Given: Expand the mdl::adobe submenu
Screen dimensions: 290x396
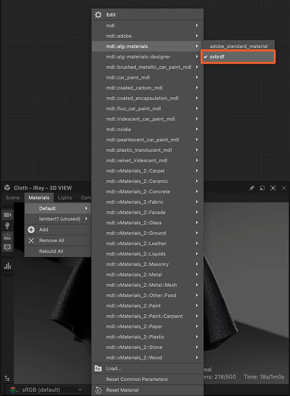Looking at the screenshot, I should [x=147, y=36].
